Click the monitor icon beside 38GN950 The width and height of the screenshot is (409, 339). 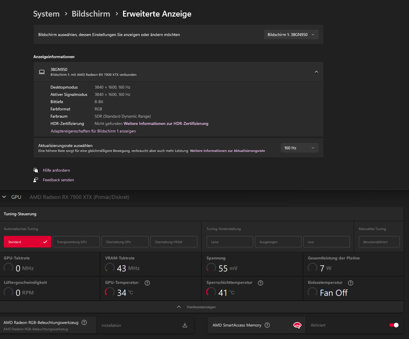[x=42, y=72]
